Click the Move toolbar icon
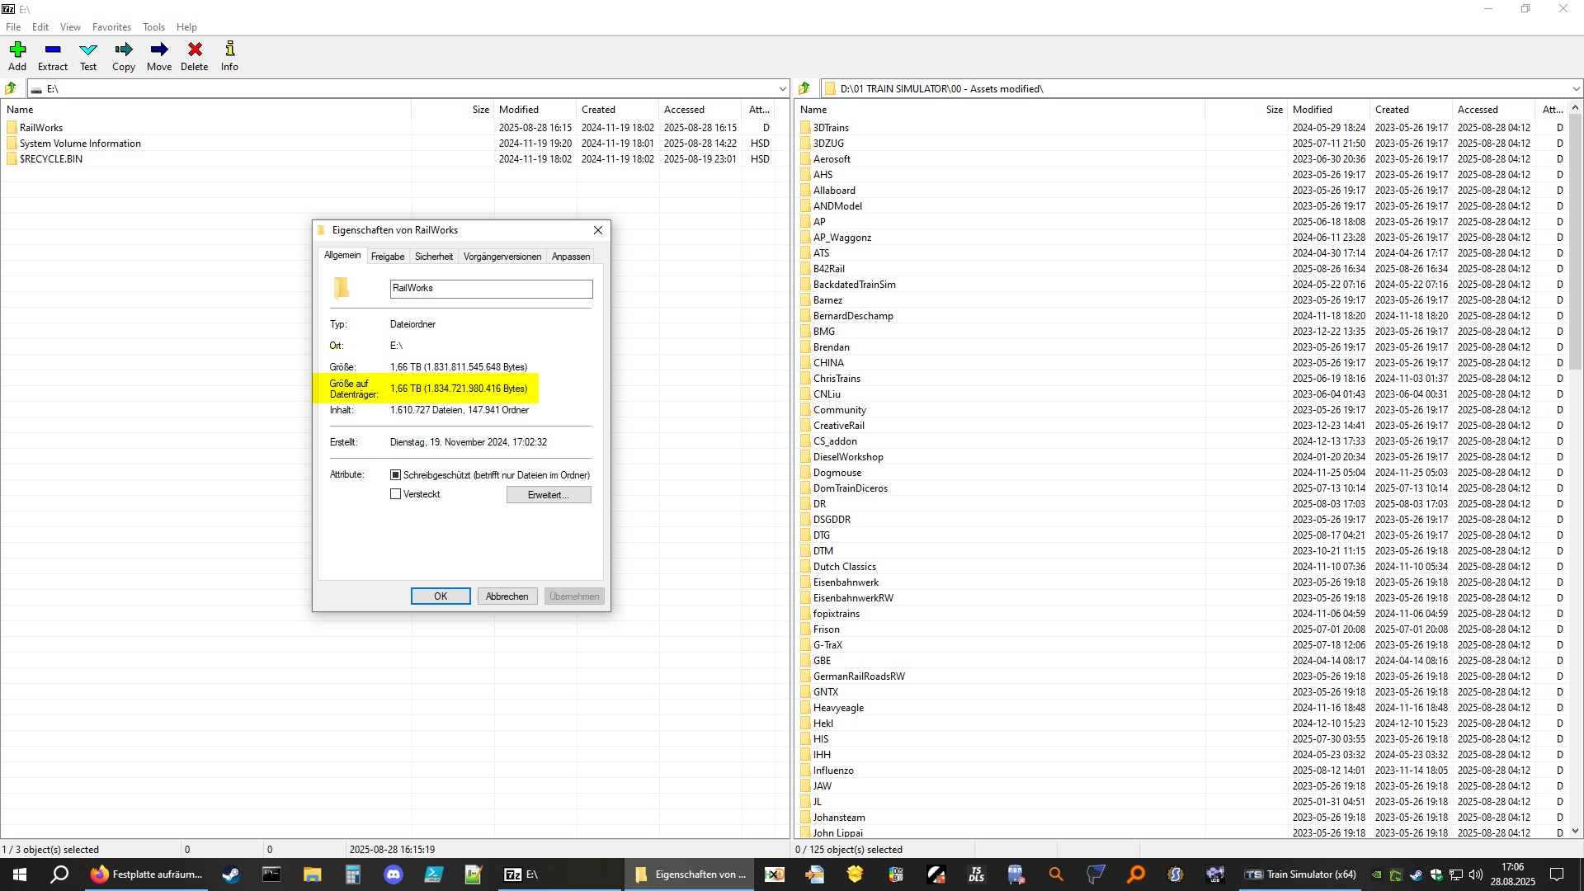Viewport: 1584px width, 891px height. click(159, 50)
